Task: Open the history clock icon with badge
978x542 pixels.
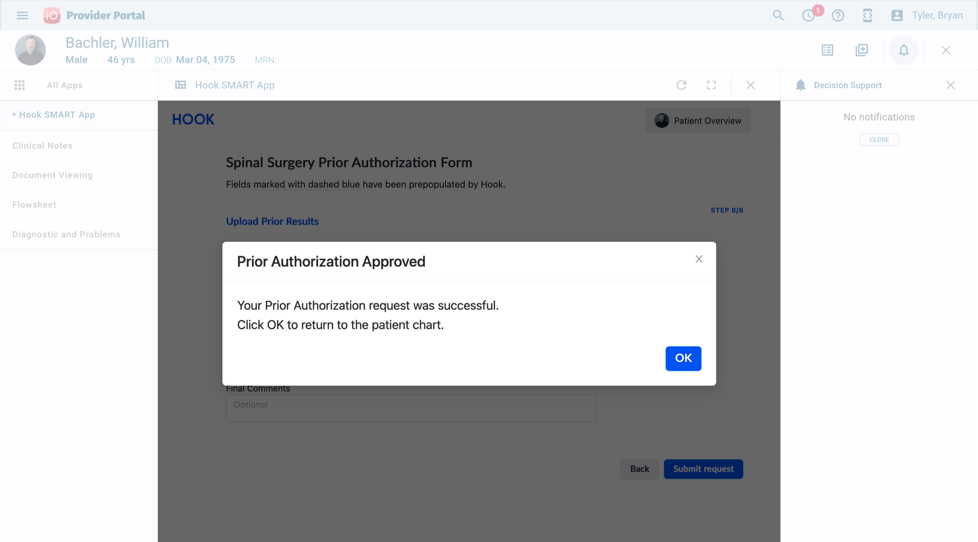Action: (x=809, y=16)
